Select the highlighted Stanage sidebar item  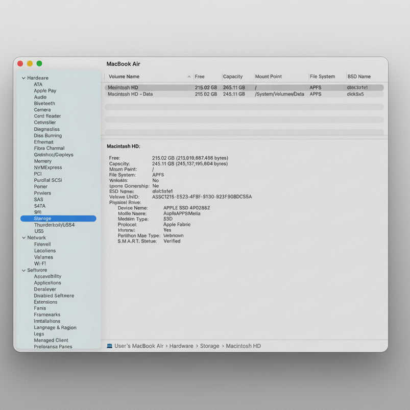[x=58, y=219]
